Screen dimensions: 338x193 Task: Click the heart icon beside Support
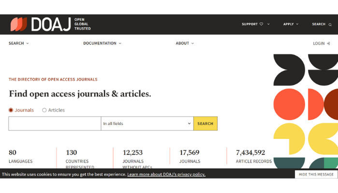(261, 24)
